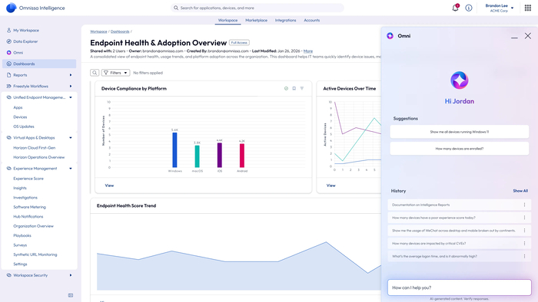
Task: Open Hub Notifications in sidebar
Action: point(28,216)
